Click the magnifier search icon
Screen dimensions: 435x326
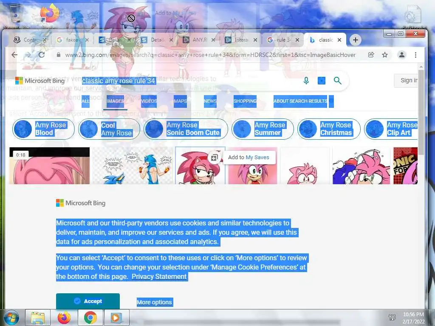pyautogui.click(x=337, y=81)
